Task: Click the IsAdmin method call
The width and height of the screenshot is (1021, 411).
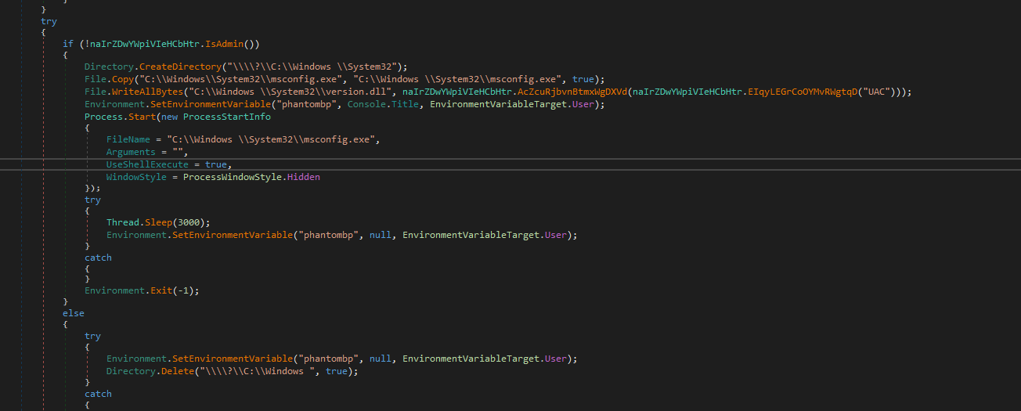Action: [226, 44]
